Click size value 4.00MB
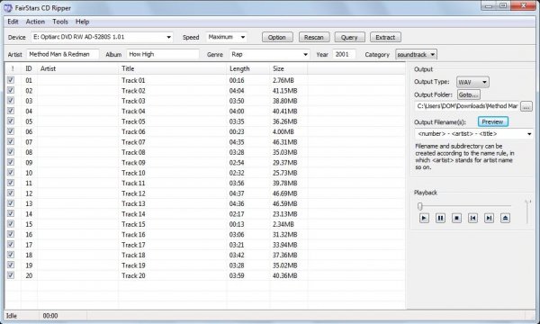The image size is (540, 324). [283, 131]
